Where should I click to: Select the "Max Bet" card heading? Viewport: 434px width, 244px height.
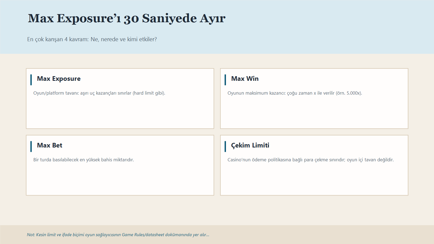[x=50, y=145]
